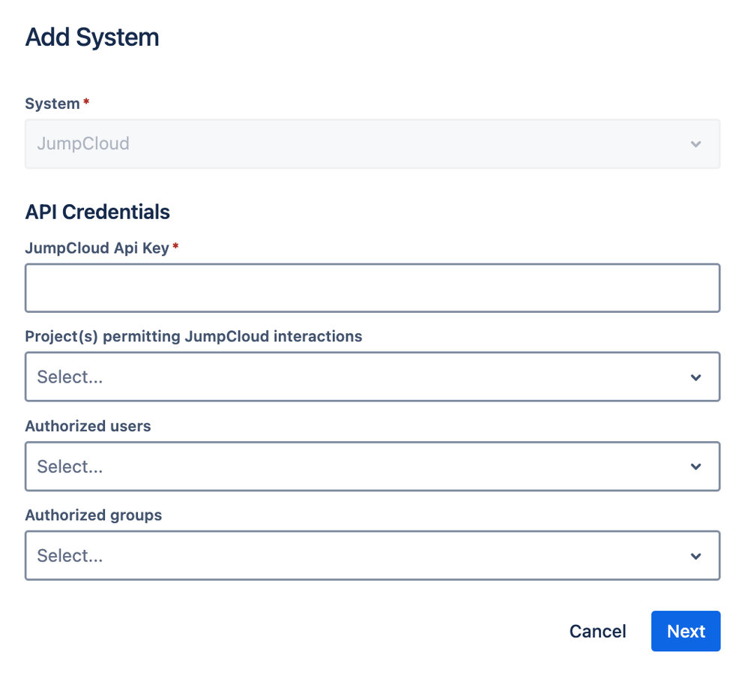
Task: Click the System field label
Action: tap(52, 104)
